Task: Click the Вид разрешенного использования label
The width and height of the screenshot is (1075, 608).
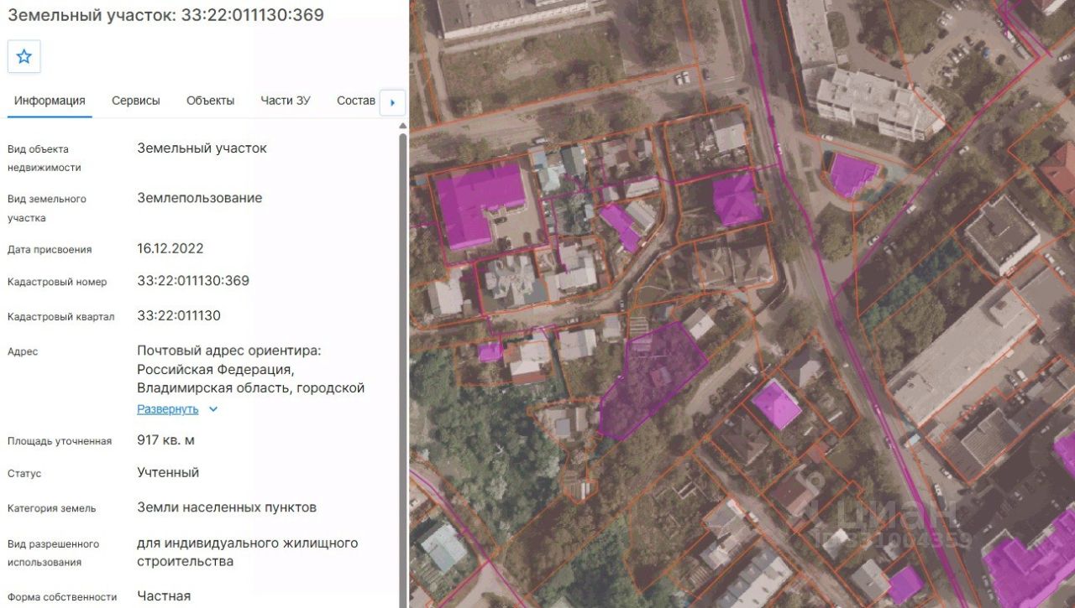Action: click(x=53, y=553)
